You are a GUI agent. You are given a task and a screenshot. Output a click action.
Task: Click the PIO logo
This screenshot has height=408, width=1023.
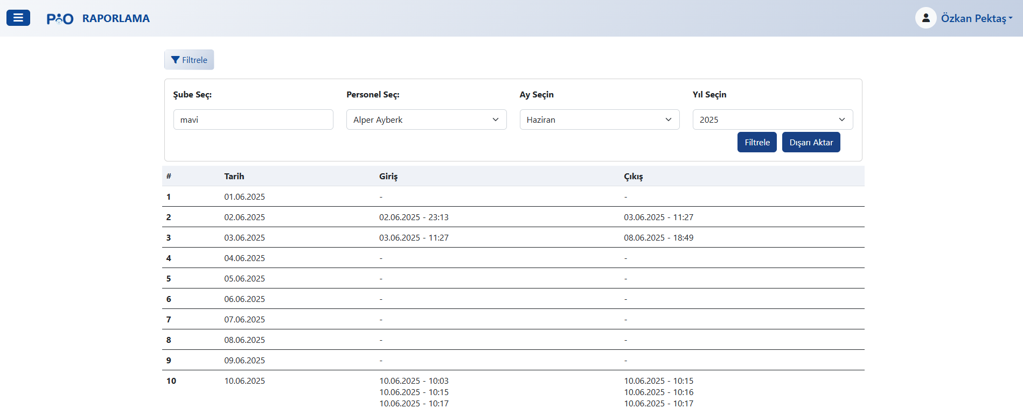tap(60, 19)
